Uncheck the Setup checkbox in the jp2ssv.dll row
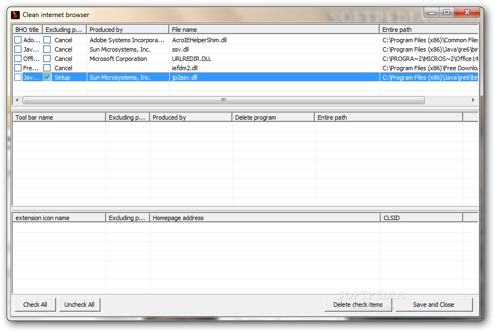This screenshot has width=495, height=332. 47,77
